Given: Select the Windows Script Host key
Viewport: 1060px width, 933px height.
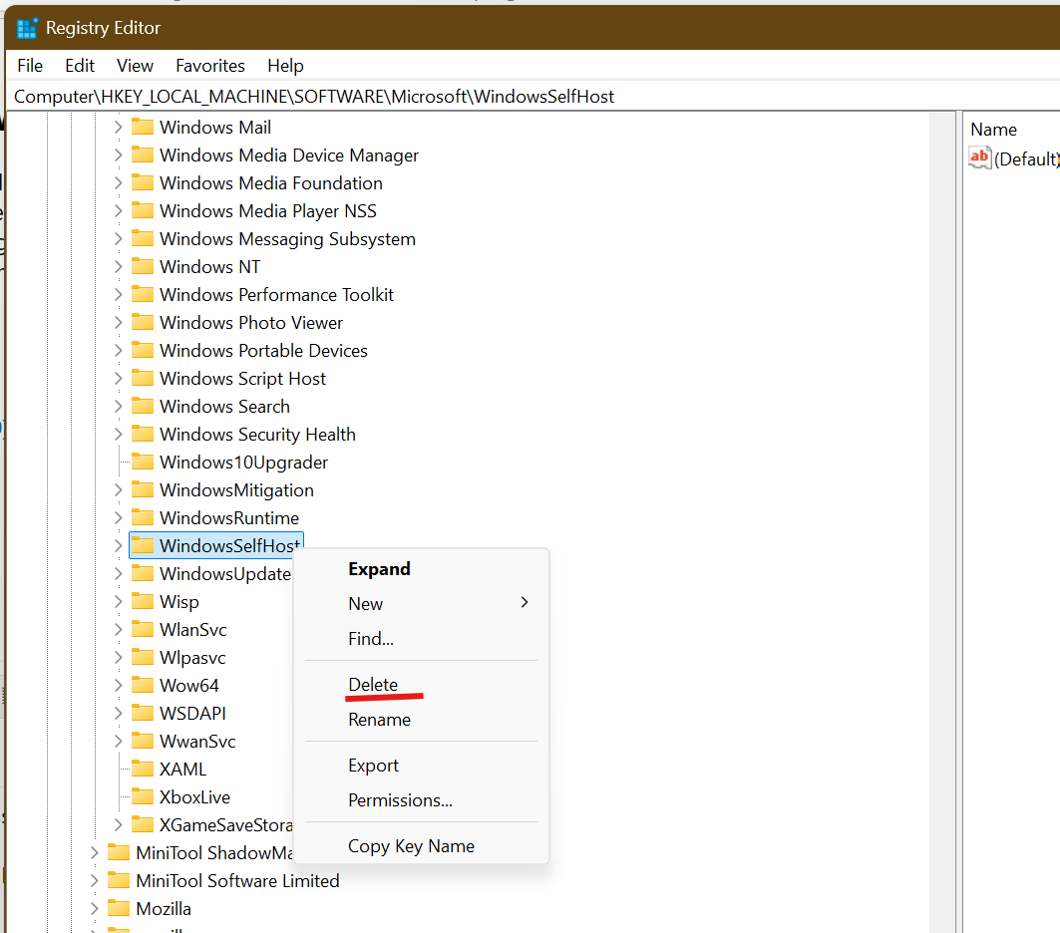Looking at the screenshot, I should coord(242,379).
